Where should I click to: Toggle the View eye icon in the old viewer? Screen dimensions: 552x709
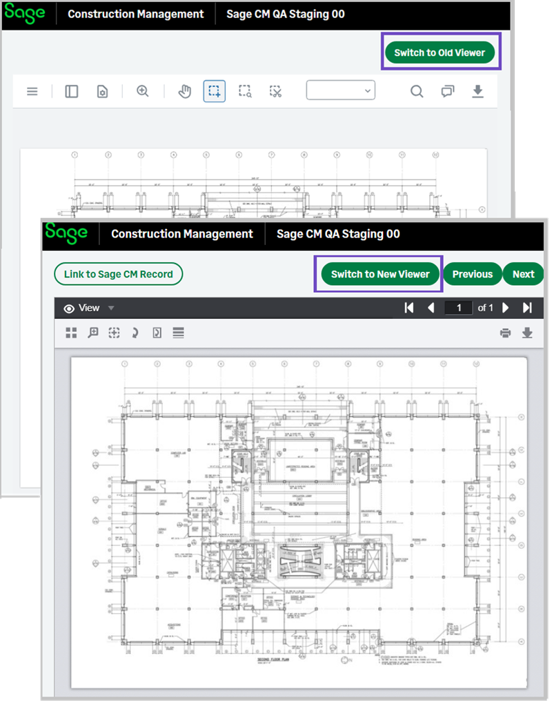(x=69, y=309)
